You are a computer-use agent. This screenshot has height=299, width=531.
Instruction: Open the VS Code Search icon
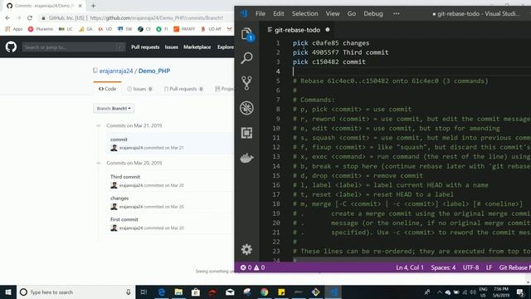(x=246, y=58)
